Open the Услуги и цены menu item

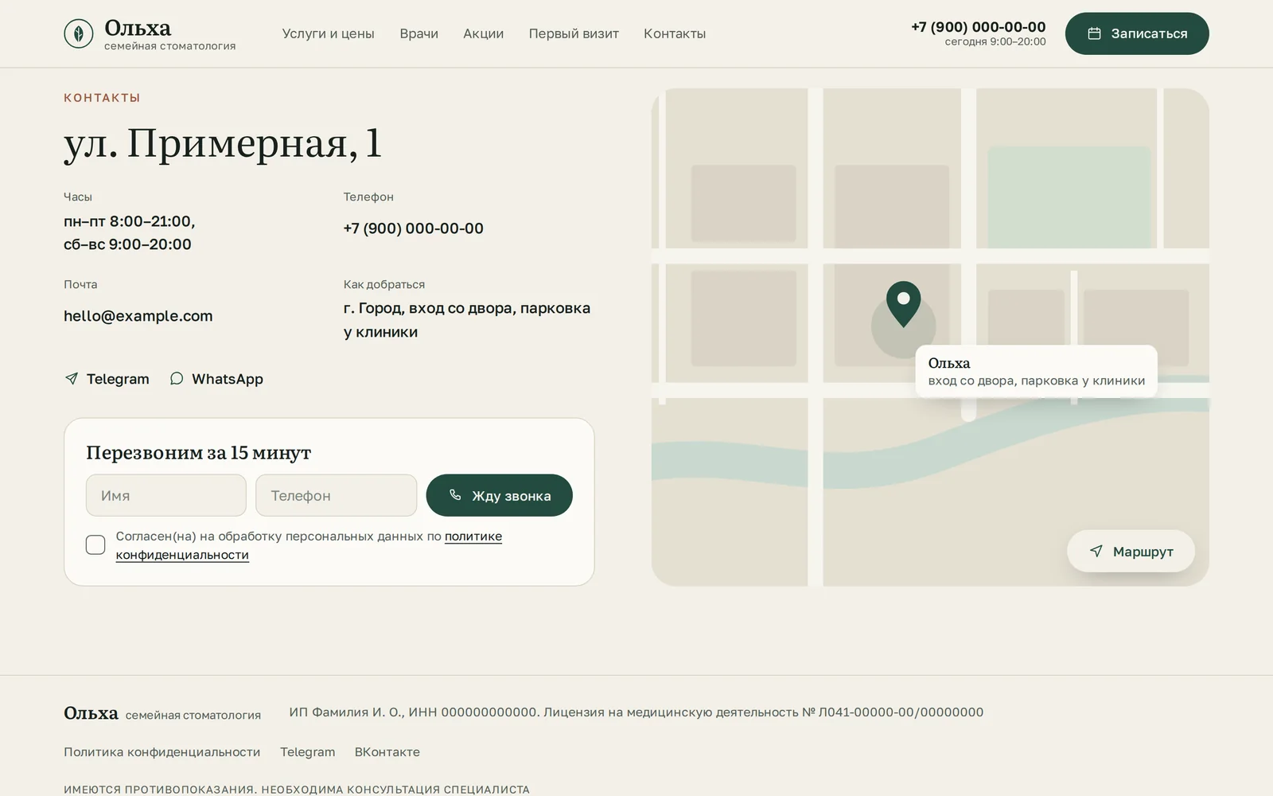(x=328, y=33)
